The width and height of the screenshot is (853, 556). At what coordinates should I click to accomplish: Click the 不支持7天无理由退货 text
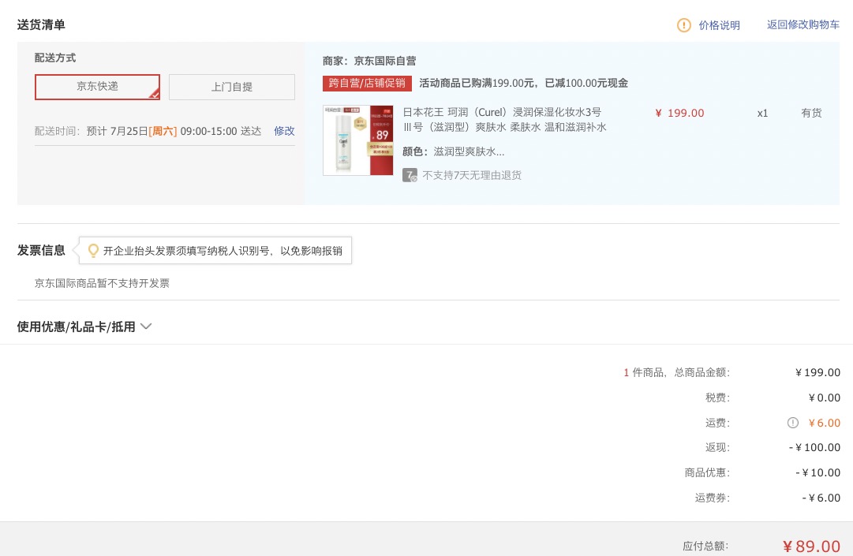[472, 175]
